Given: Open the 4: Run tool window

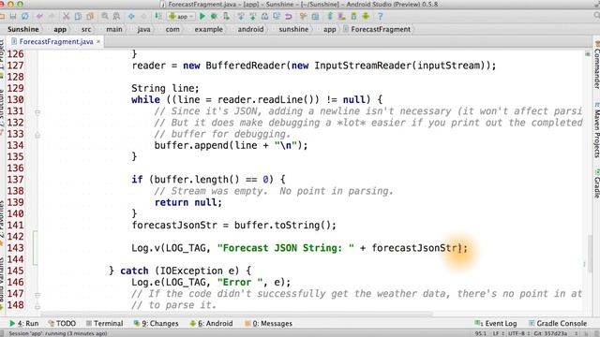Looking at the screenshot, I should (x=23, y=323).
